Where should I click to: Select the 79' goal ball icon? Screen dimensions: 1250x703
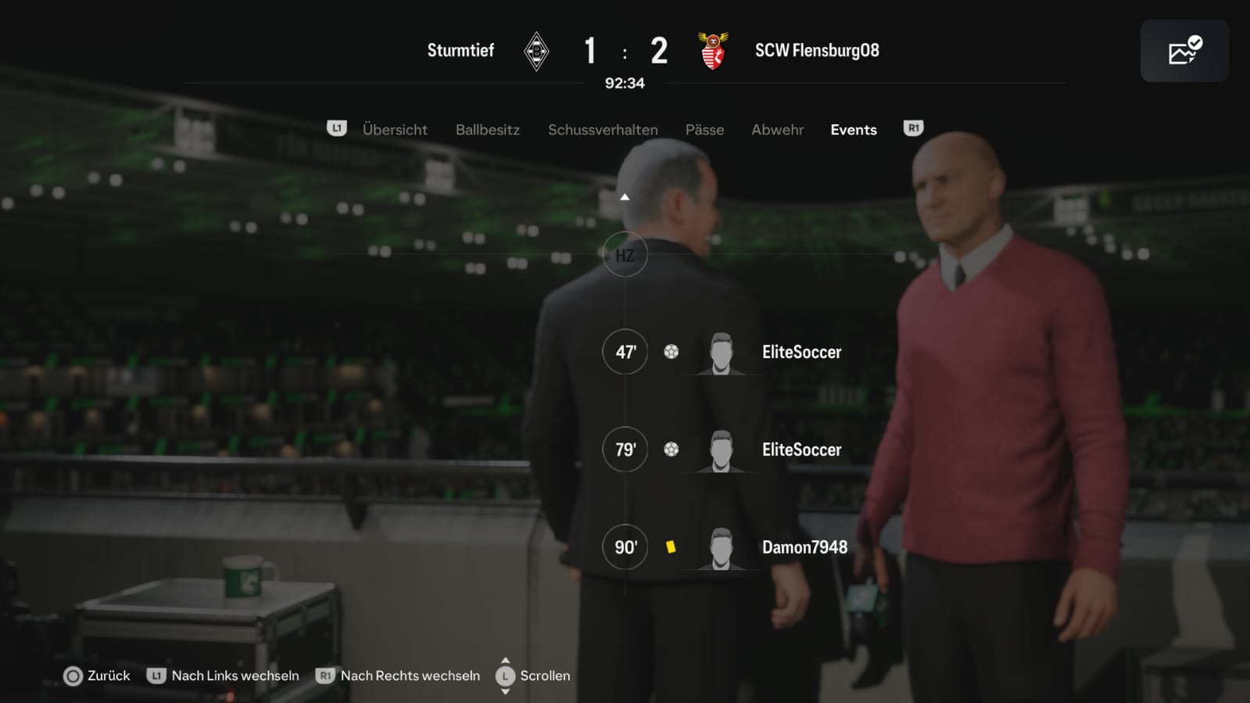pyautogui.click(x=672, y=450)
